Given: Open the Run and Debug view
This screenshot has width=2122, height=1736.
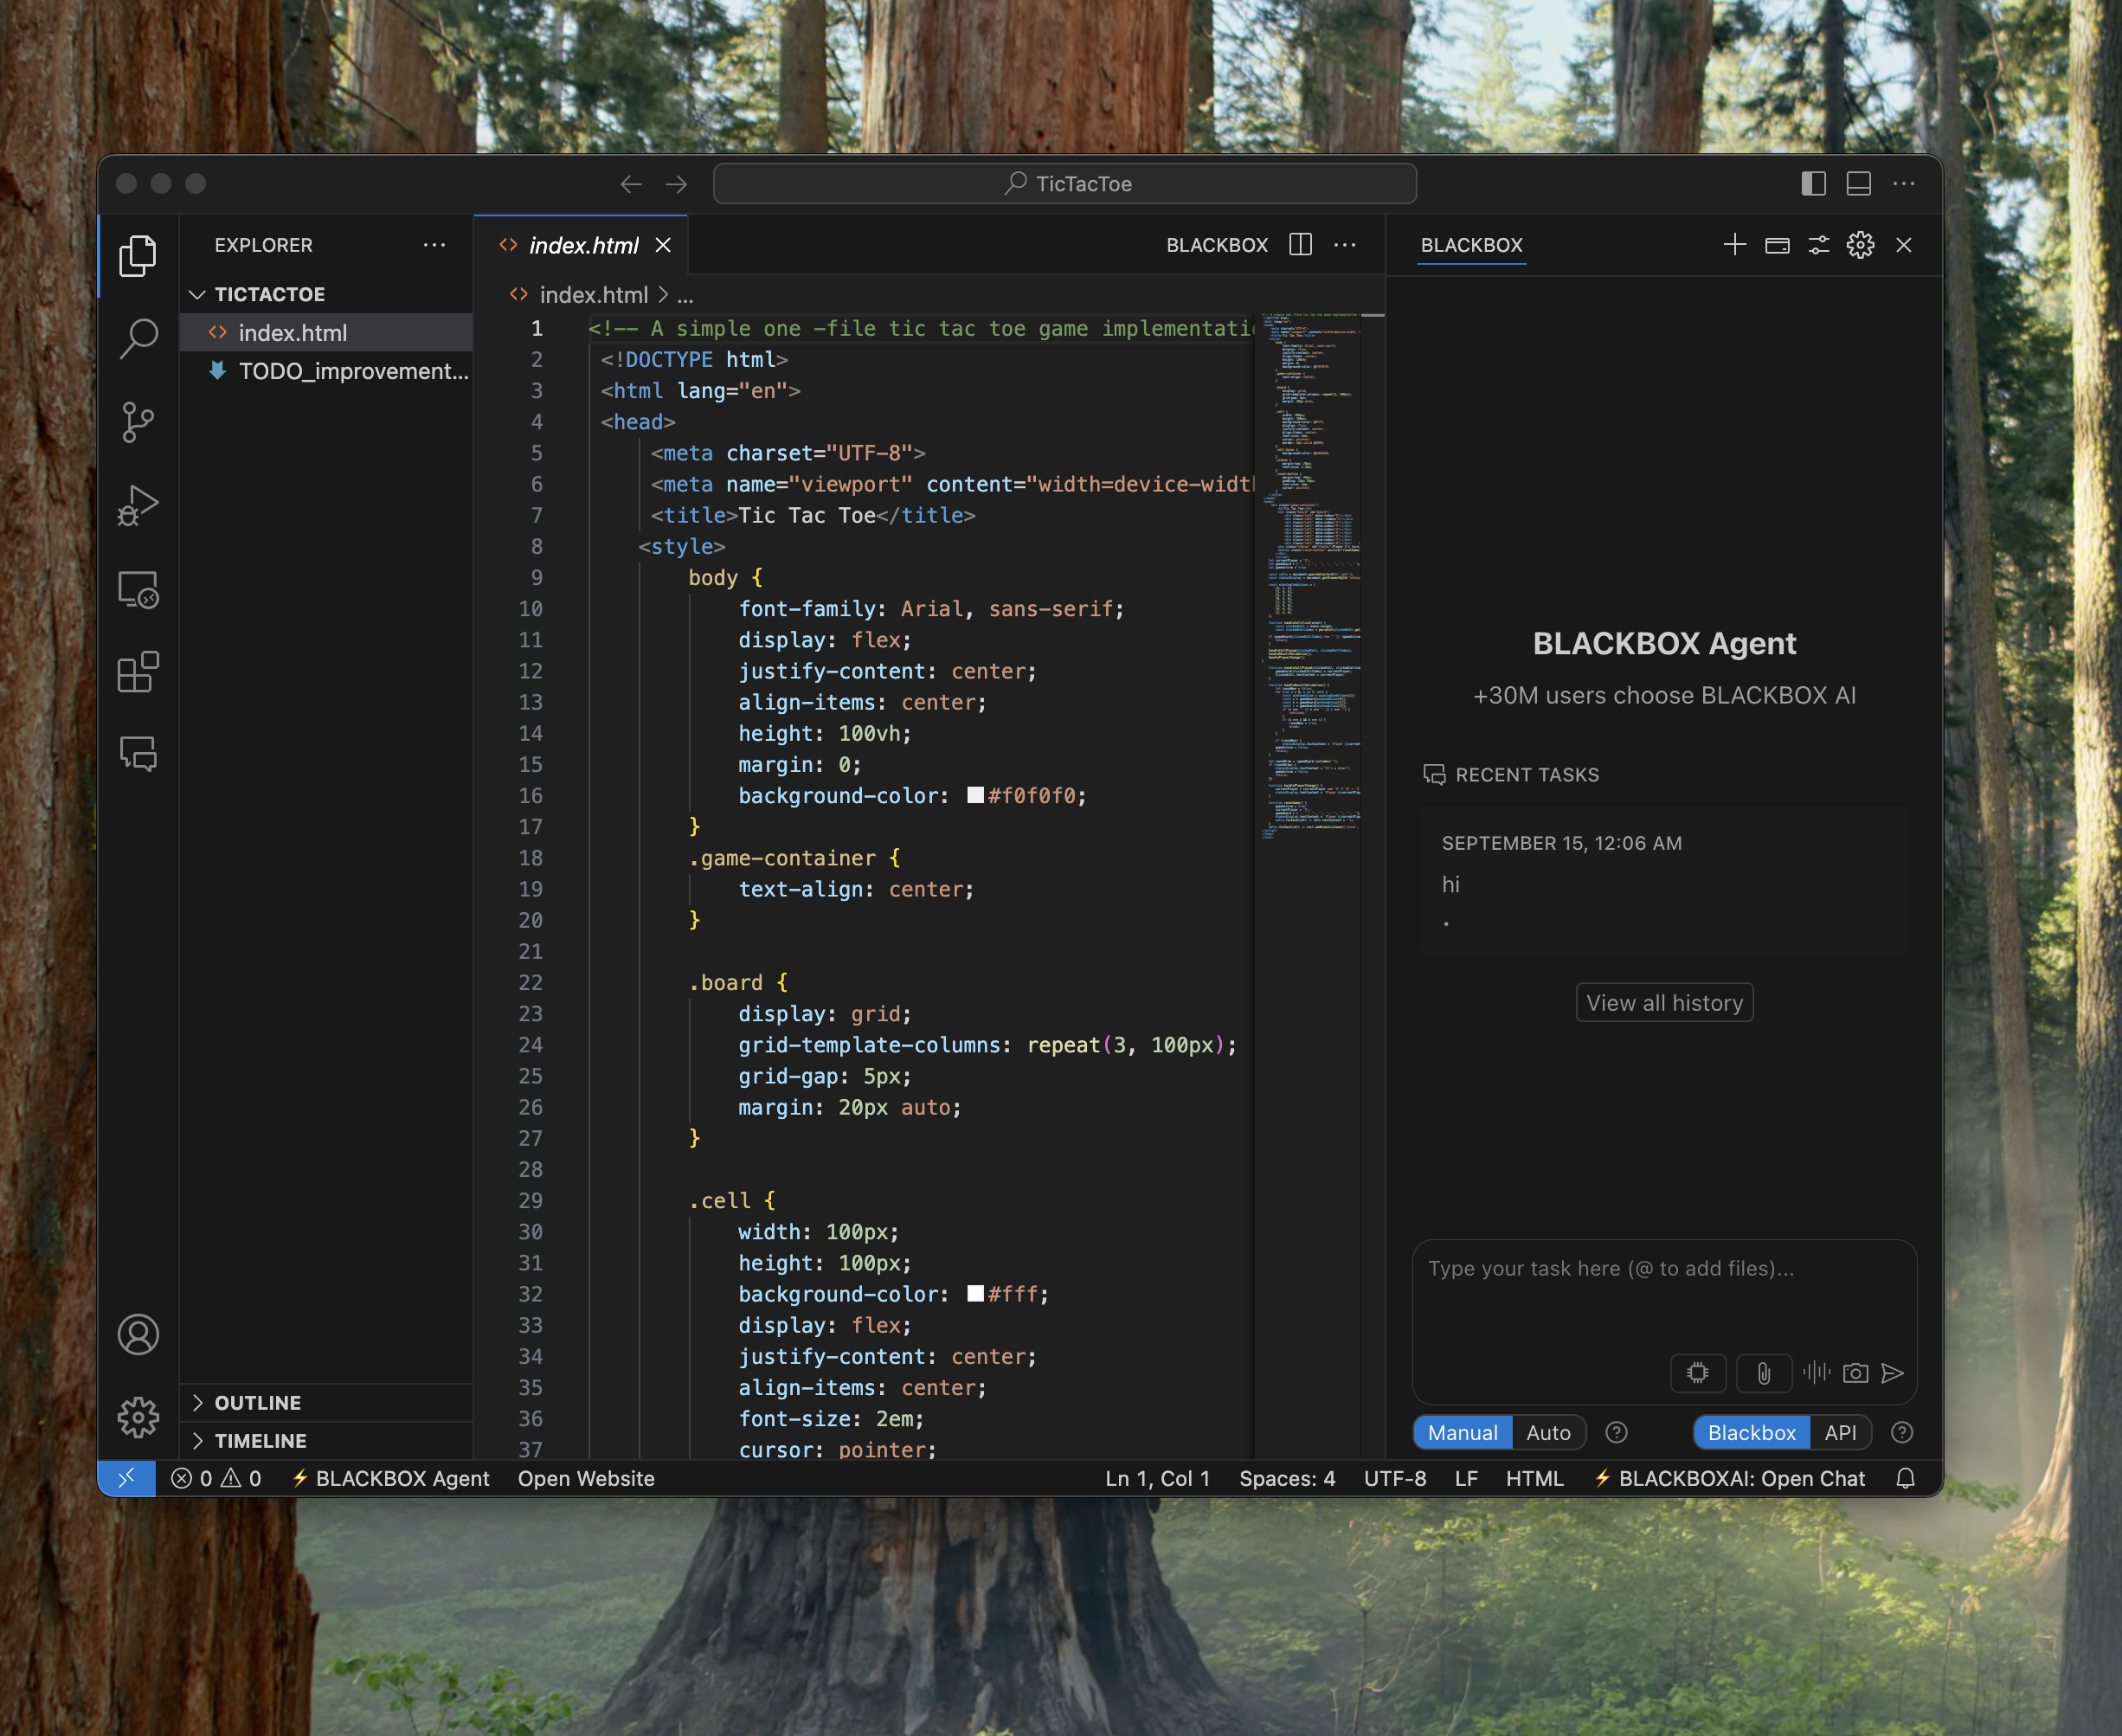Looking at the screenshot, I should point(138,505).
